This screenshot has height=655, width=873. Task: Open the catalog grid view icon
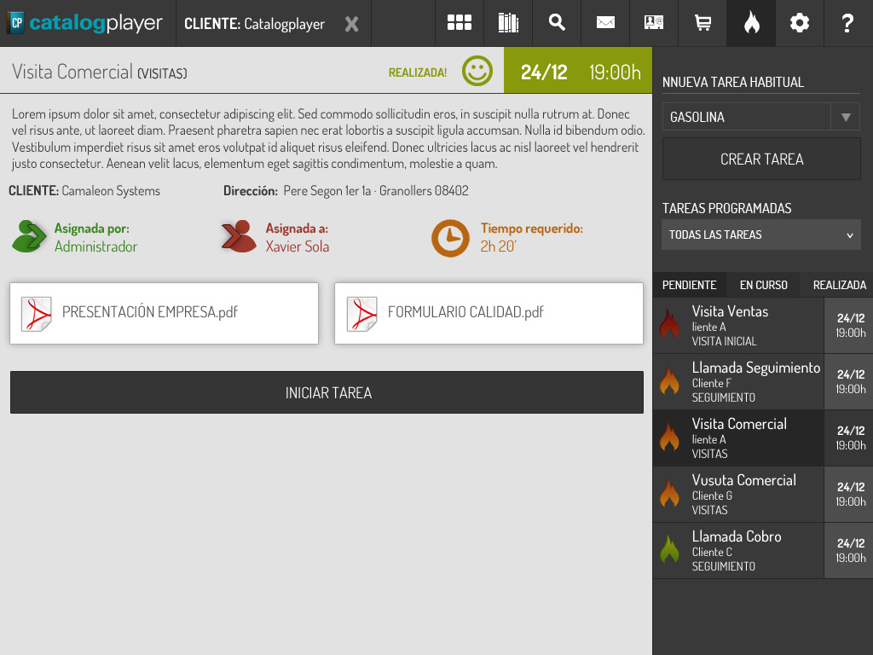(x=460, y=23)
